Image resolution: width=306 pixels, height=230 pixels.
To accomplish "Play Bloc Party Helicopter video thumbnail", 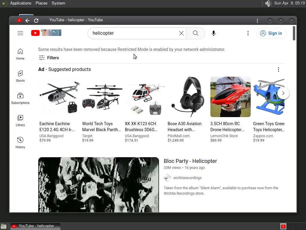I will pos(99,185).
